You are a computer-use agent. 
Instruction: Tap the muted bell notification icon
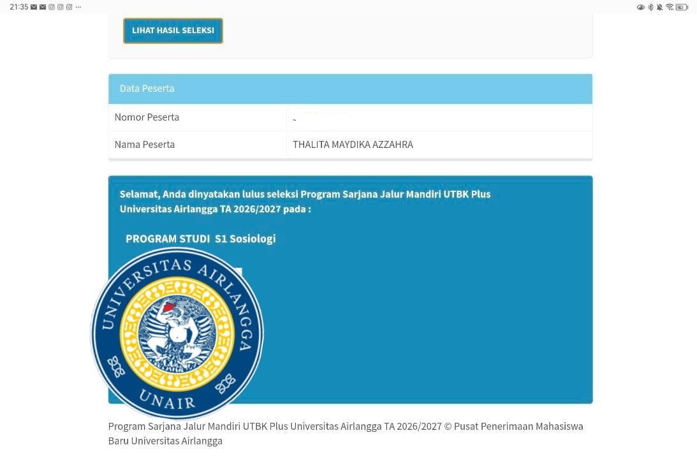click(659, 7)
